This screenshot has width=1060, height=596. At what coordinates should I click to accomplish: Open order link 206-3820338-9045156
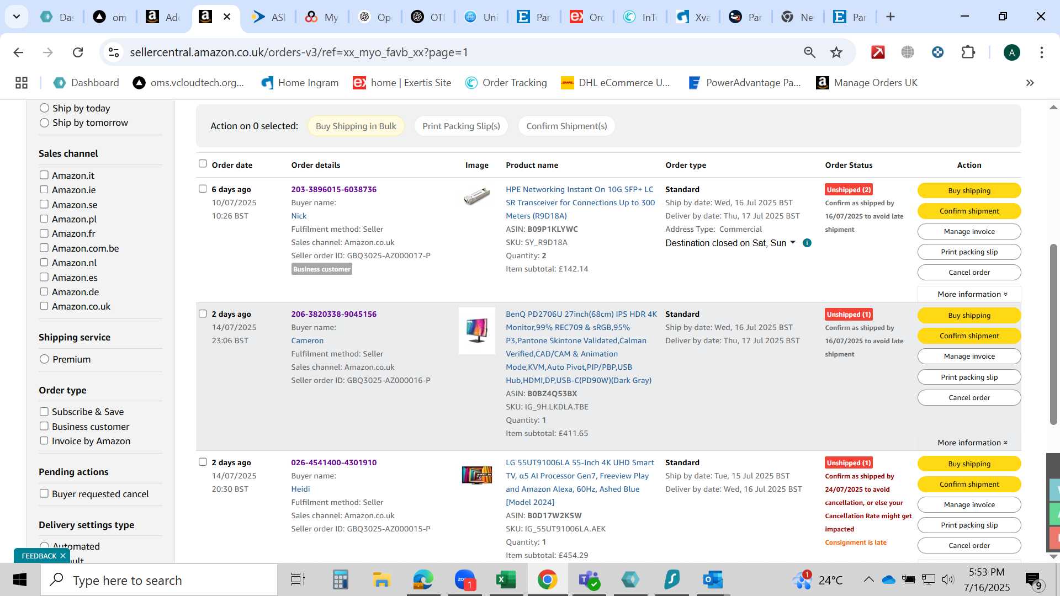(x=333, y=314)
